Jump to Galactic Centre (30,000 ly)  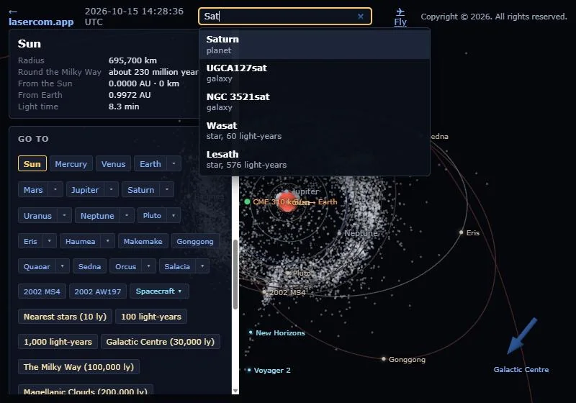coord(160,342)
